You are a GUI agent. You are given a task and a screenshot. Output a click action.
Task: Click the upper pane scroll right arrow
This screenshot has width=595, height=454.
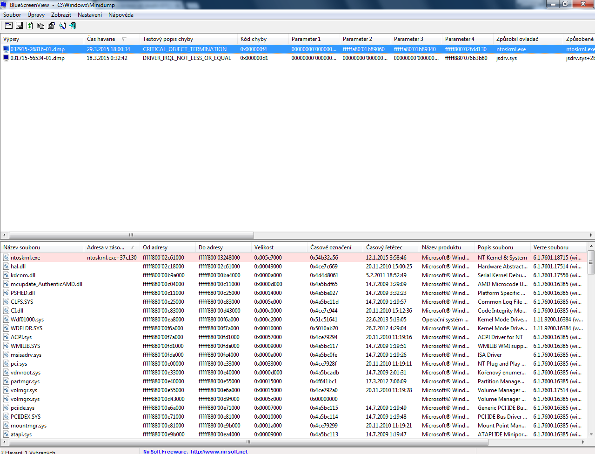point(591,235)
